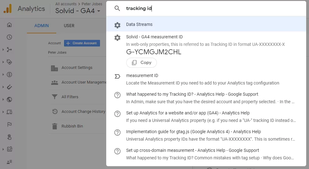309x169 pixels.
Task: Click the Copy button
Action: [x=142, y=63]
